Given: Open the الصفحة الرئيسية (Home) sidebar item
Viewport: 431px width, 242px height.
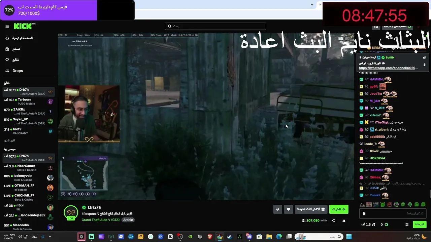Looking at the screenshot, I should (x=19, y=38).
